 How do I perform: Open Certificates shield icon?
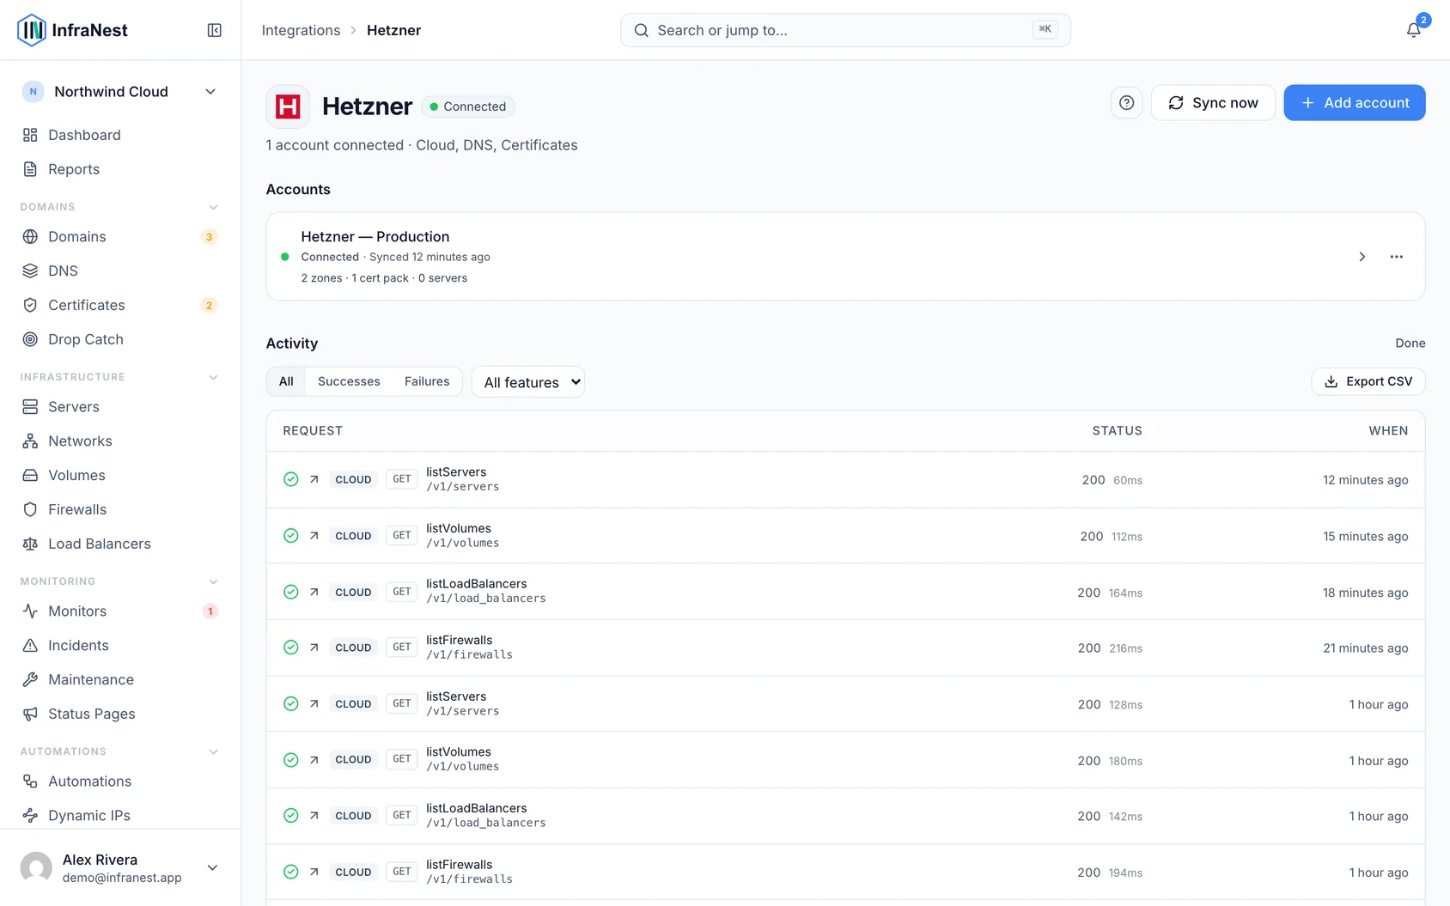coord(30,305)
